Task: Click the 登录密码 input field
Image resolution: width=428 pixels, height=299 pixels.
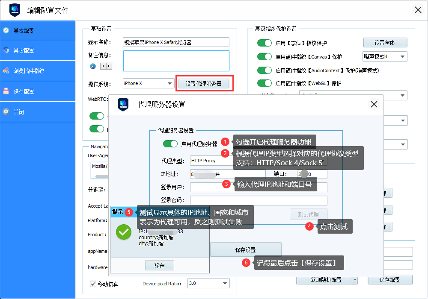Action: tap(259, 200)
